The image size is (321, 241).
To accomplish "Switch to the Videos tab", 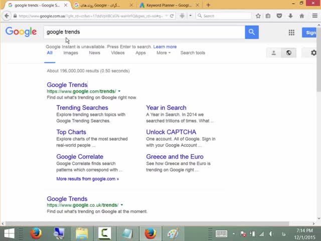I will (118, 53).
